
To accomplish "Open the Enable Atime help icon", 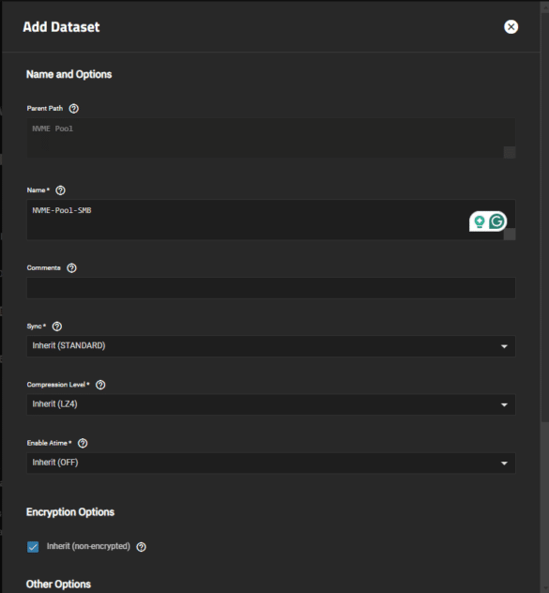I will click(83, 443).
